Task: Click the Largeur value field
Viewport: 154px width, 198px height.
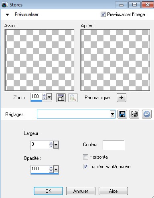Action: point(40,145)
